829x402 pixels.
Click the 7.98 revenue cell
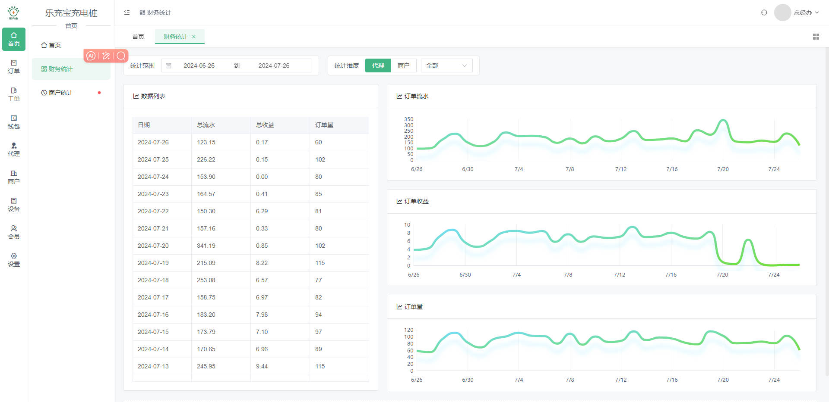(x=280, y=315)
